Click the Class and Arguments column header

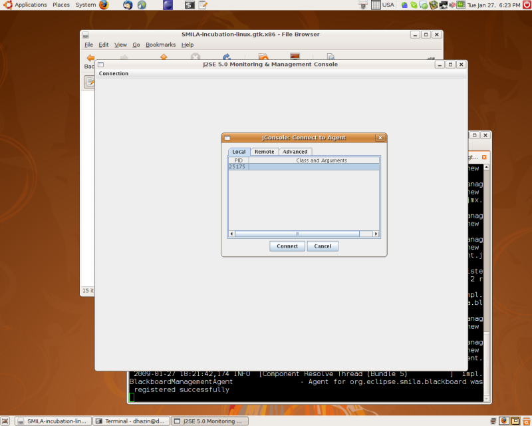tap(314, 160)
